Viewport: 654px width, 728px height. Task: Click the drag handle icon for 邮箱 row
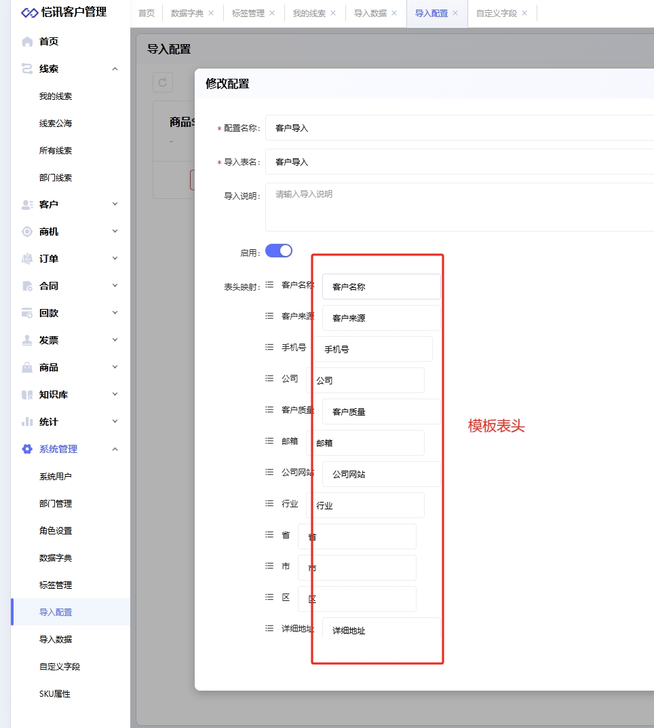269,441
